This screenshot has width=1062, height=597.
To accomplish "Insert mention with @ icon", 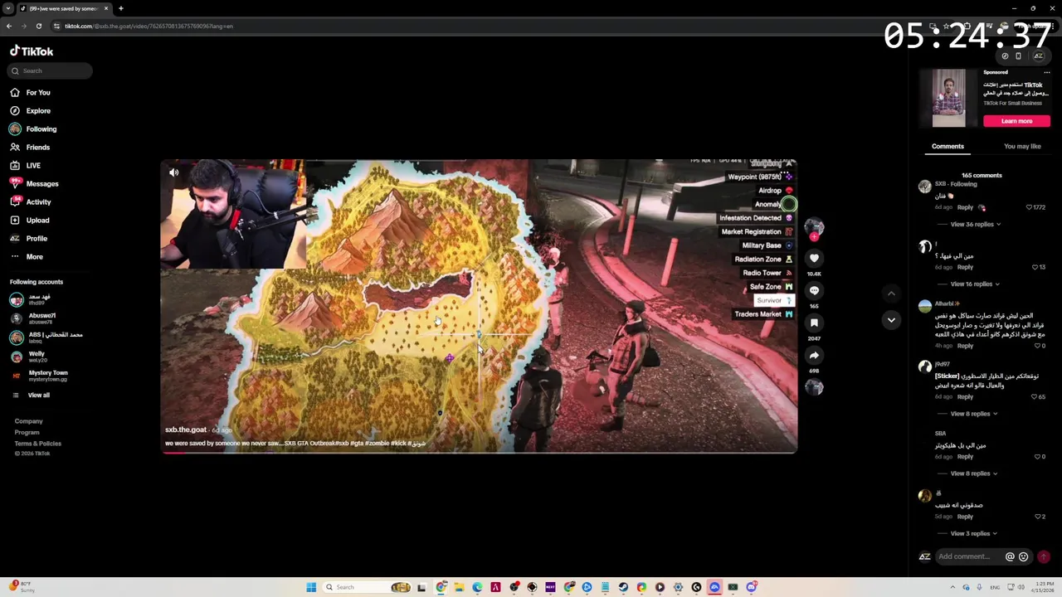I will click(x=1010, y=556).
